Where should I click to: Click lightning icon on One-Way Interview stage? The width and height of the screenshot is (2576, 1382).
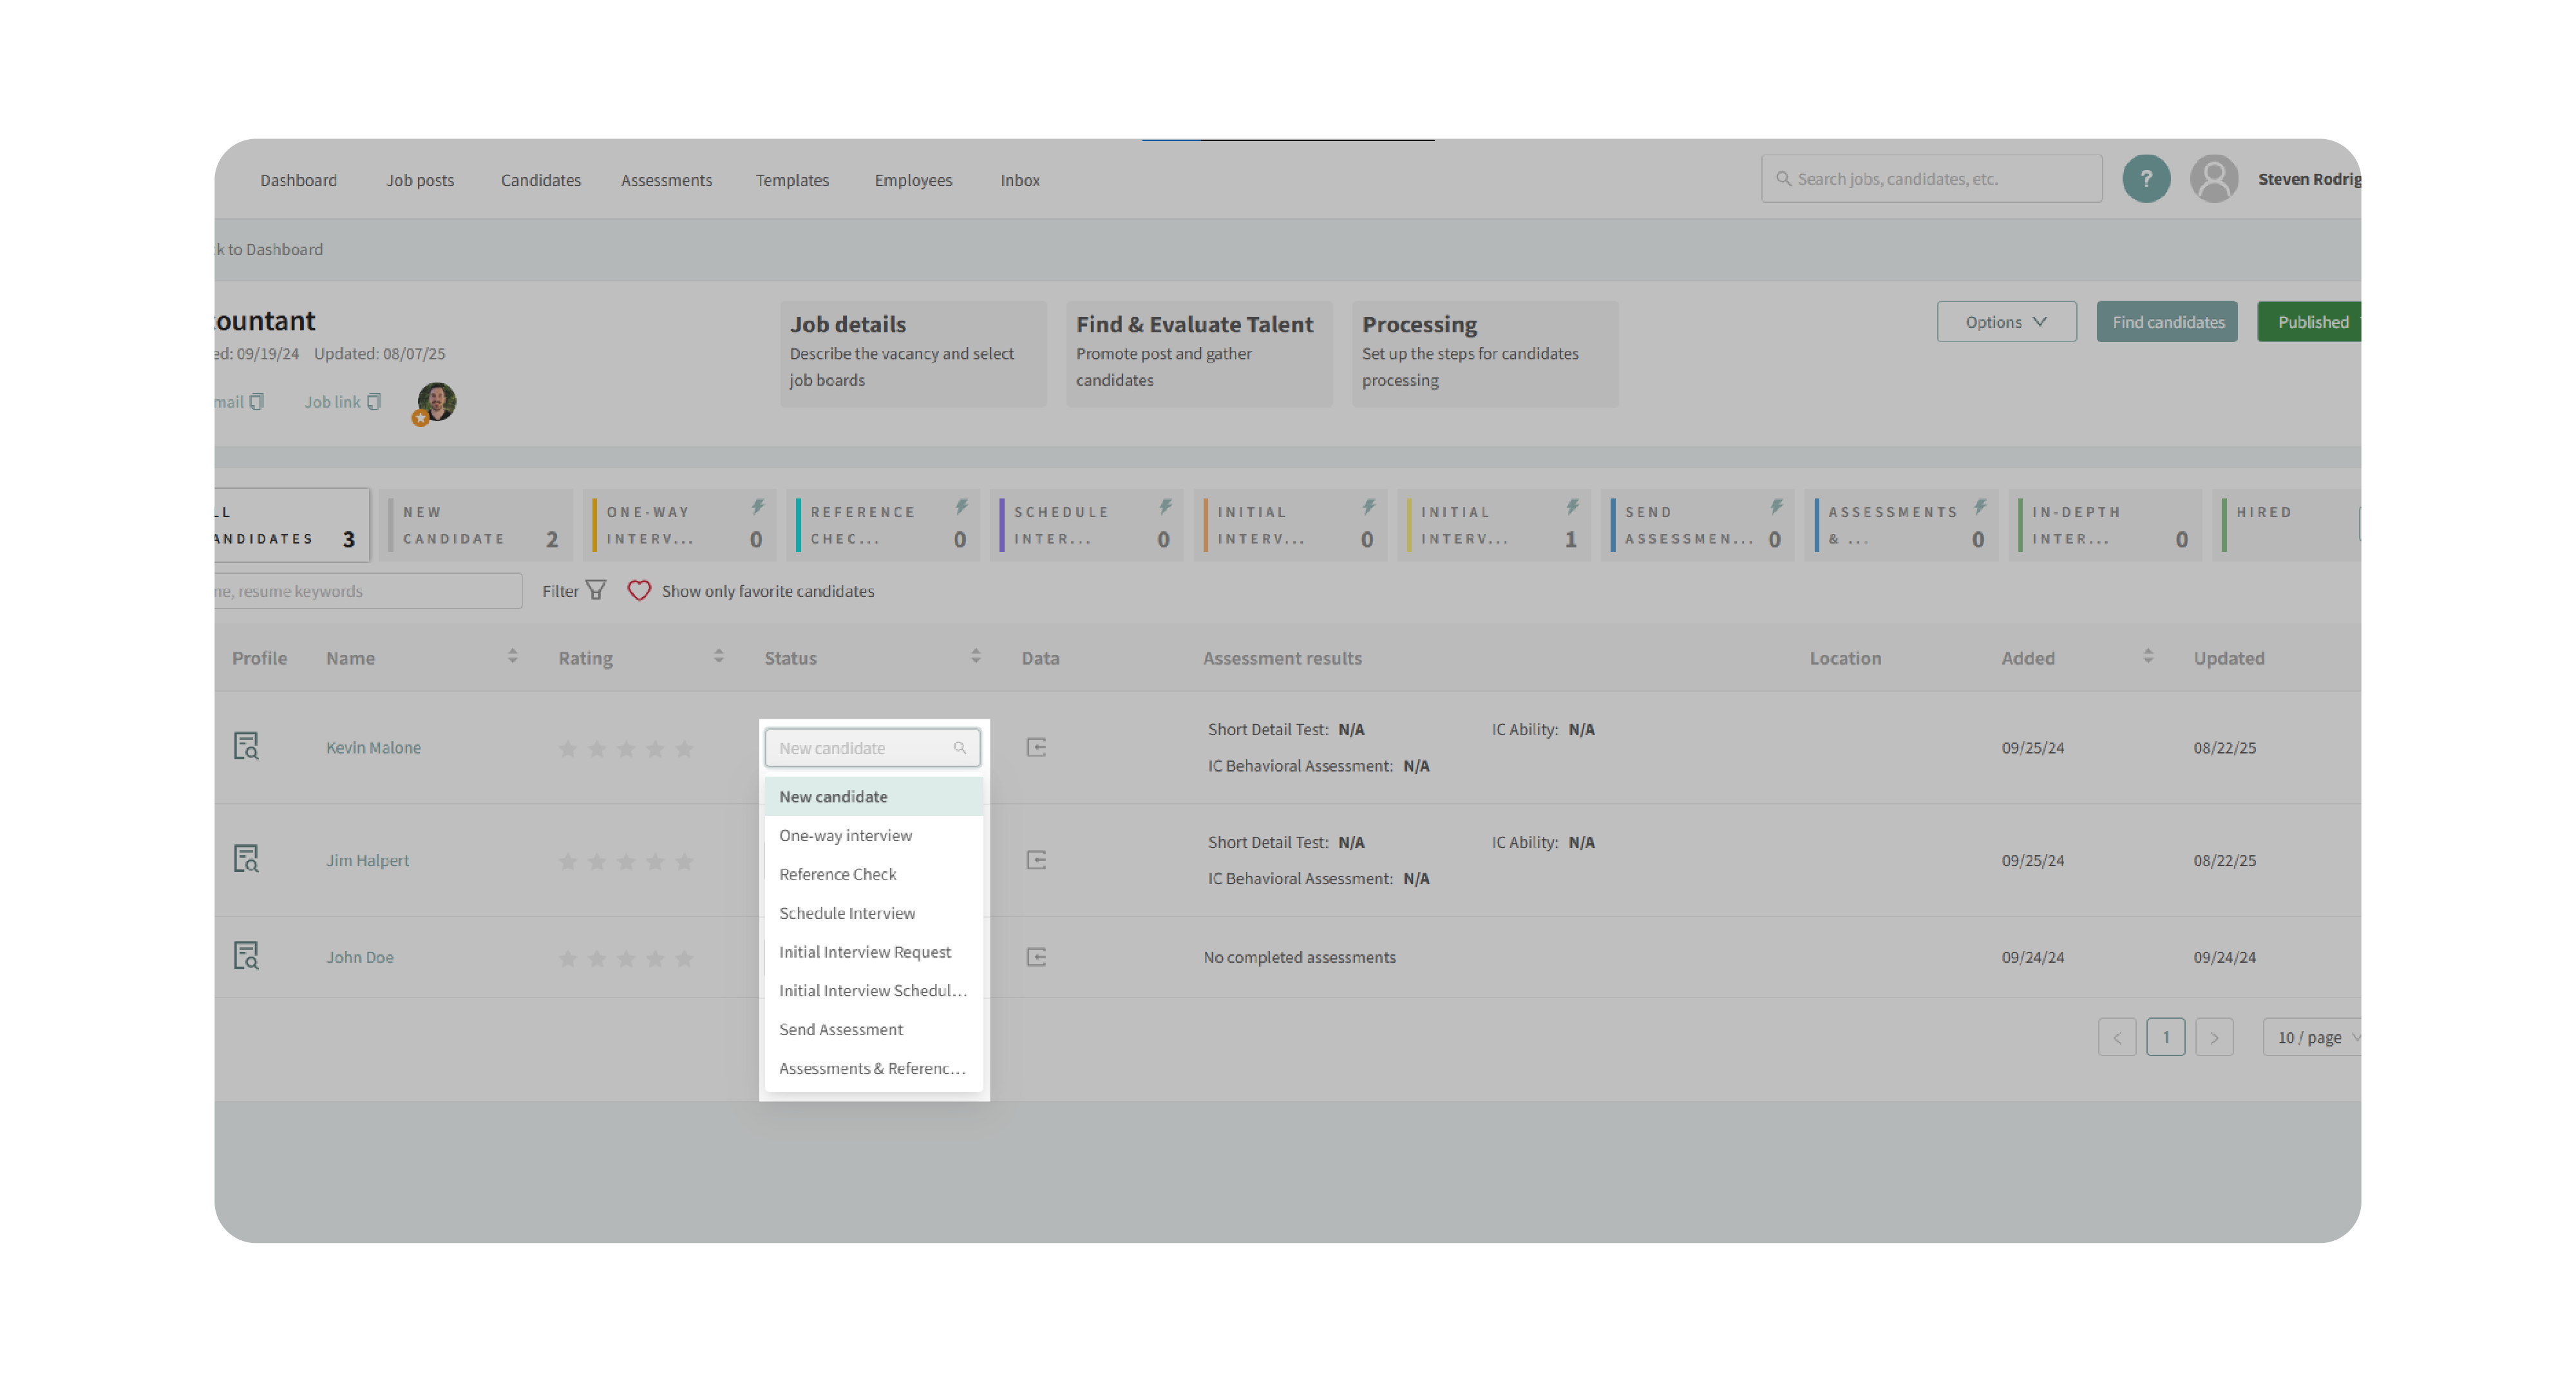[x=758, y=507]
